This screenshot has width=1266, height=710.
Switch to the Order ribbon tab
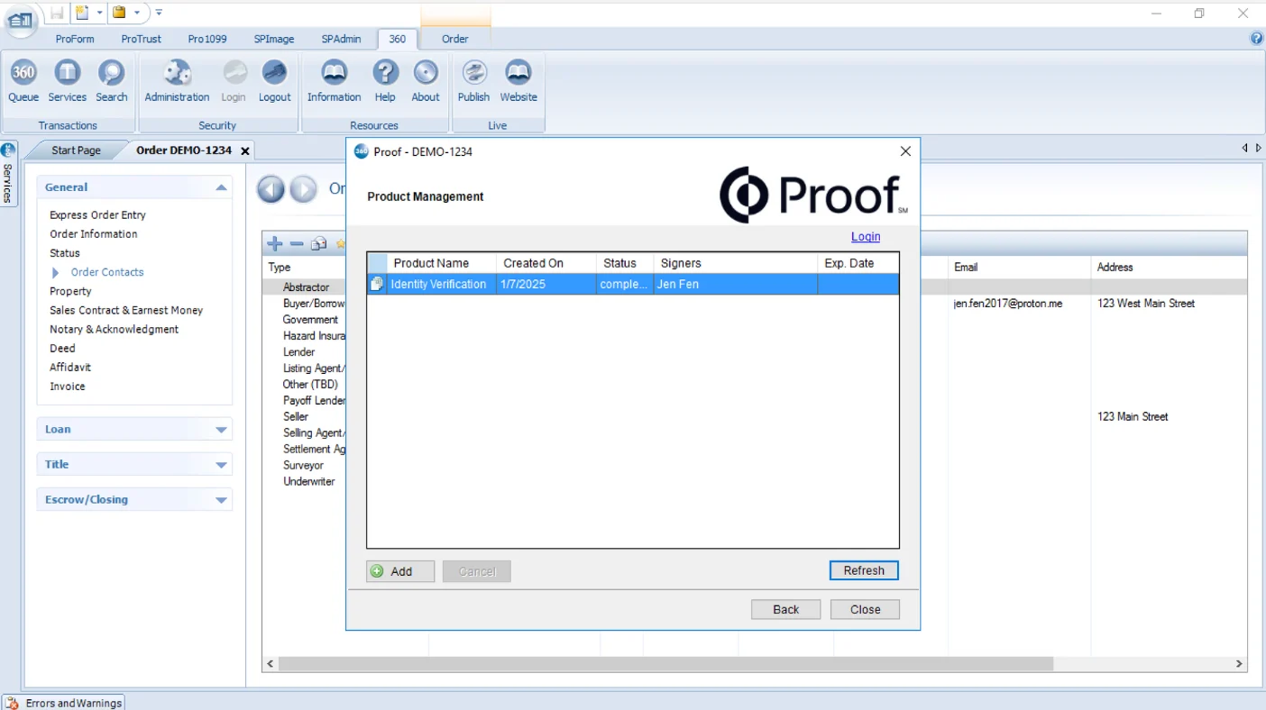coord(455,39)
